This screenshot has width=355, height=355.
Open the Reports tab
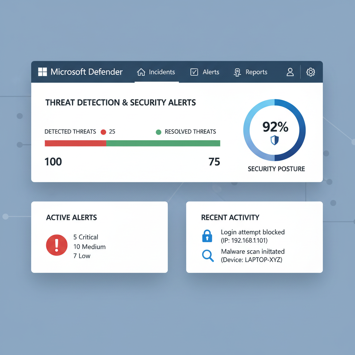pos(250,72)
